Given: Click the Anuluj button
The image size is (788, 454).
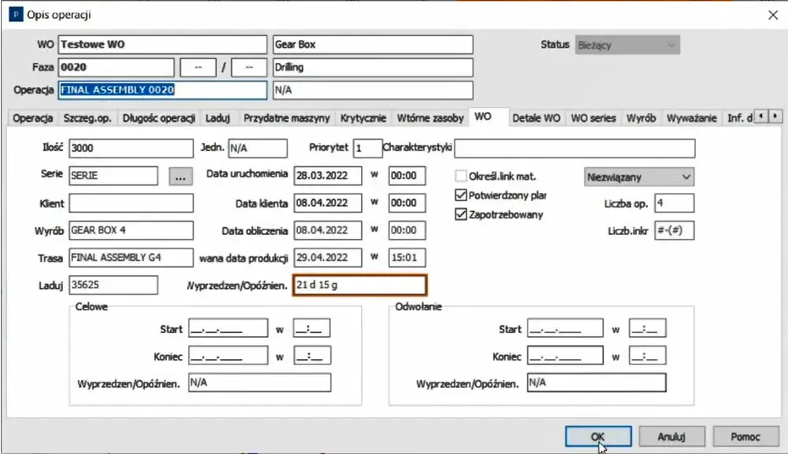Looking at the screenshot, I should [672, 436].
